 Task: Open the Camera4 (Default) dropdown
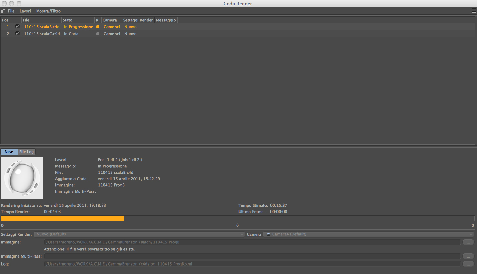369,234
